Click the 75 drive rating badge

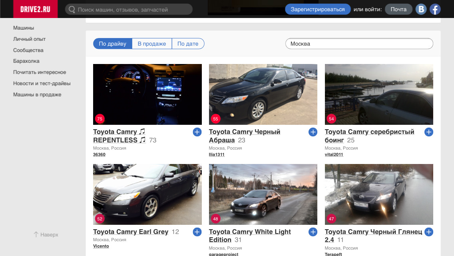[x=100, y=118]
